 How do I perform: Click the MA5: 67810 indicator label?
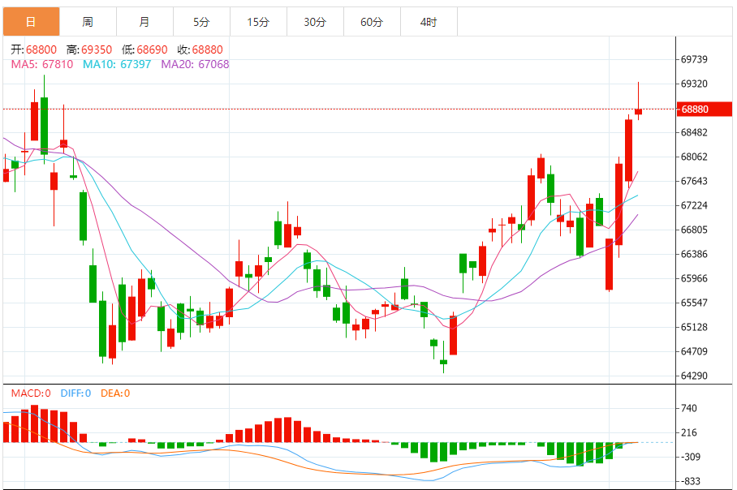coord(42,64)
